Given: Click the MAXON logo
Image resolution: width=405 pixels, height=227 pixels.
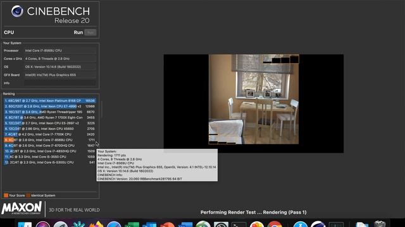Looking at the screenshot, I should 22,209.
